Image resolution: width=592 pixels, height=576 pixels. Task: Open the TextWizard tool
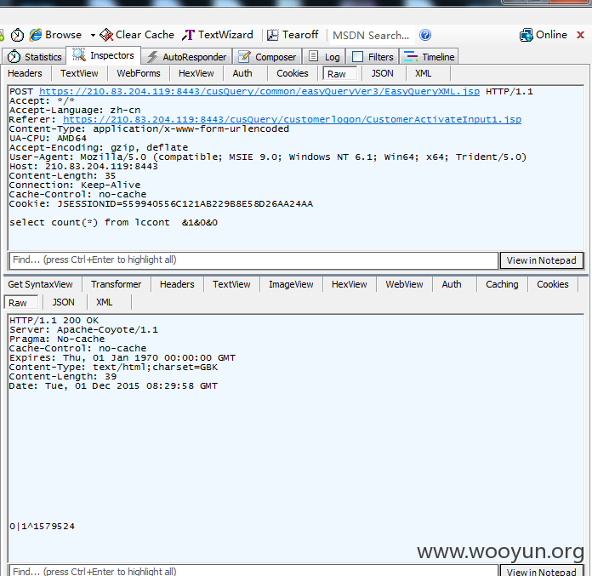pos(218,35)
